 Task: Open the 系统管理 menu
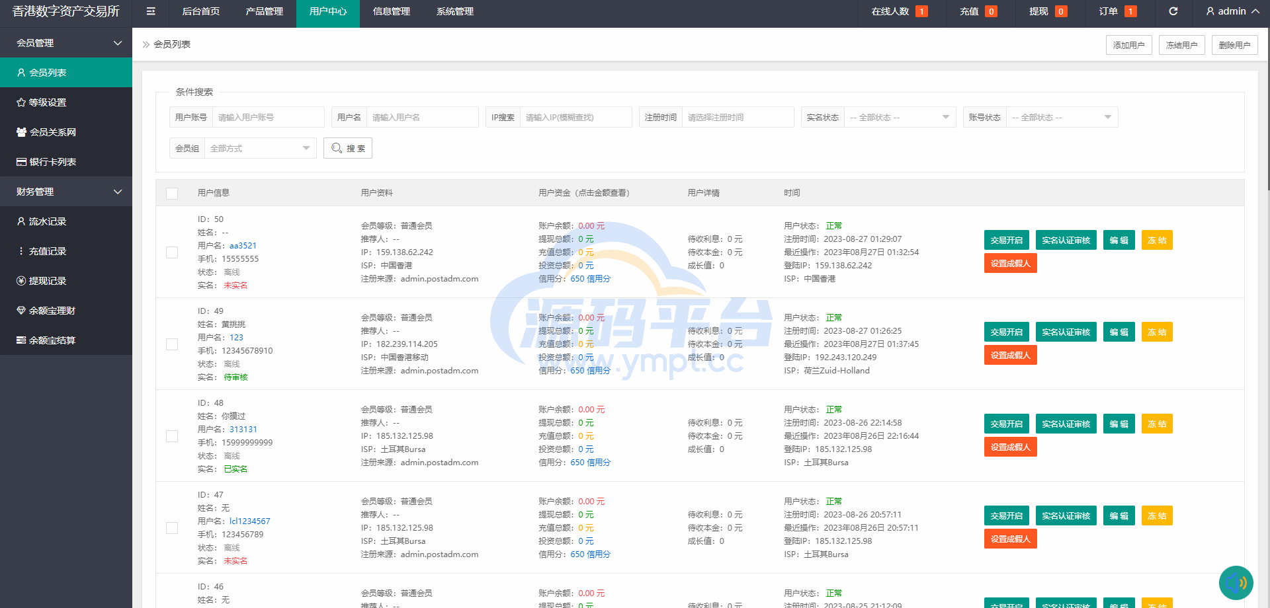pyautogui.click(x=455, y=11)
